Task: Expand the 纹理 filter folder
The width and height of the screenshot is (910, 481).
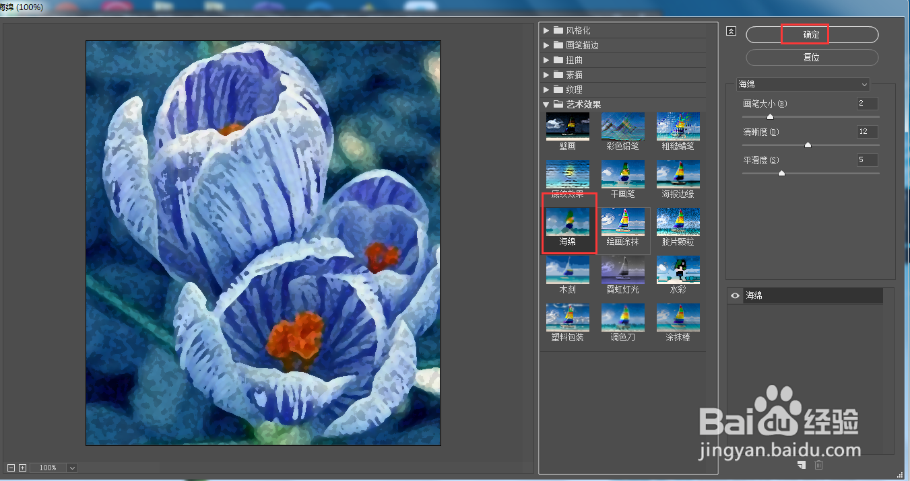Action: pos(546,89)
